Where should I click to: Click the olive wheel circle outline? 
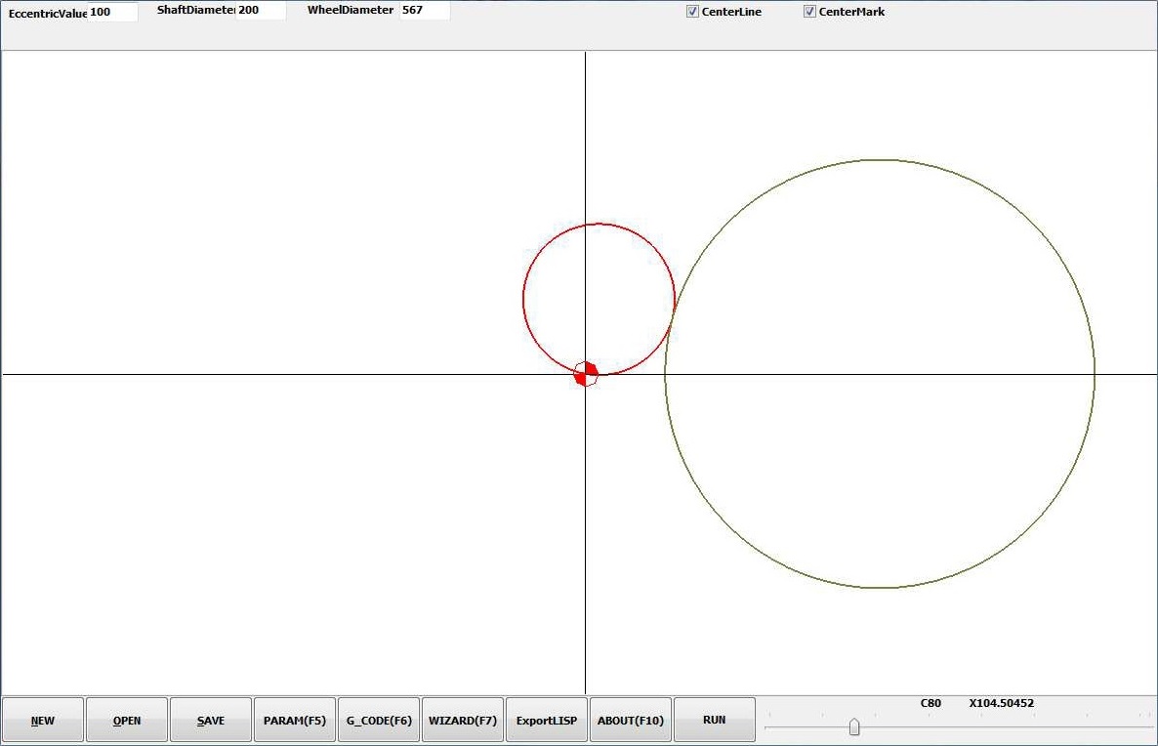880,160
